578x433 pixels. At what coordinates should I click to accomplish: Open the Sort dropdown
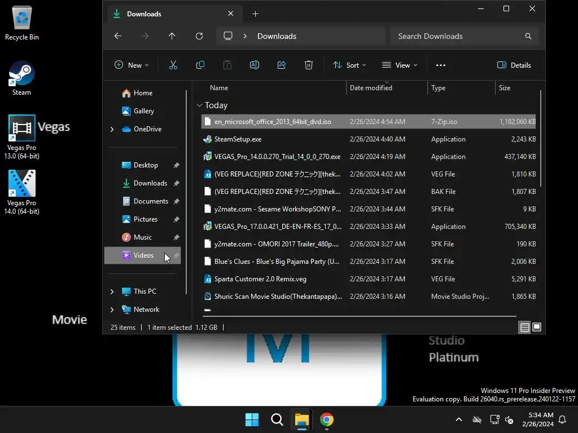click(x=349, y=65)
